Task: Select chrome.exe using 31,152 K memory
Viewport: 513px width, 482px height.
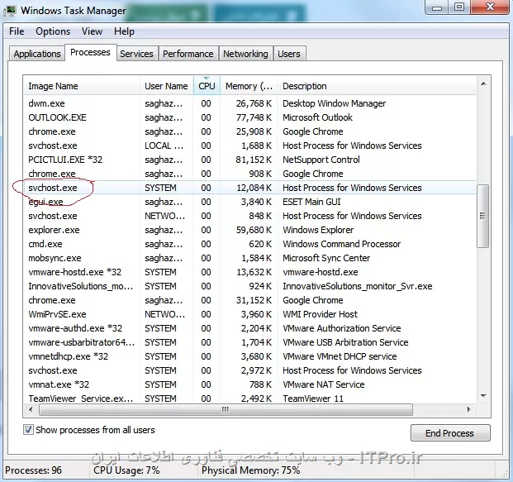Action: pos(250,300)
